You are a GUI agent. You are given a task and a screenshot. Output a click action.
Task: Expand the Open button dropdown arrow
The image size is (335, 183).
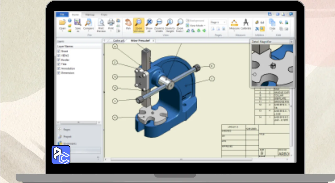click(62, 31)
